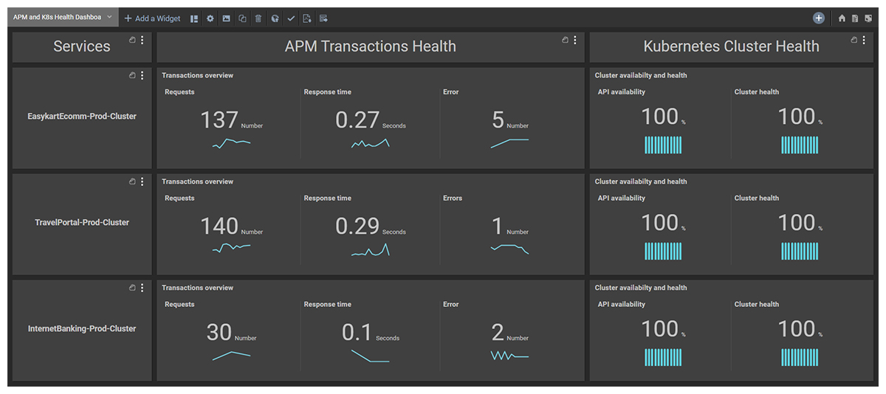Click the round blue plus button

point(819,18)
